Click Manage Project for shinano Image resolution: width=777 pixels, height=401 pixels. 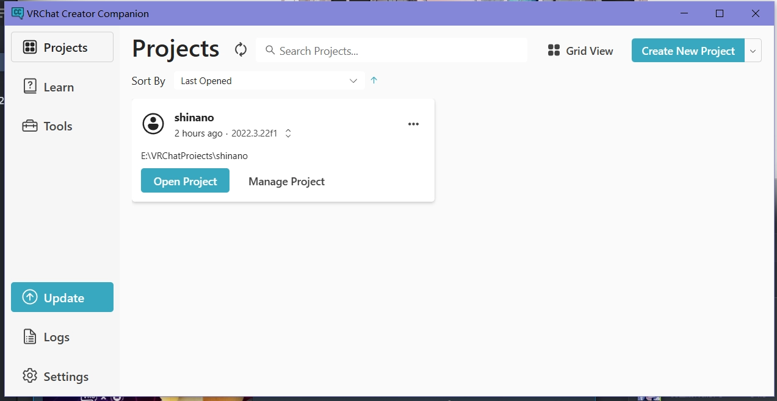click(x=286, y=181)
